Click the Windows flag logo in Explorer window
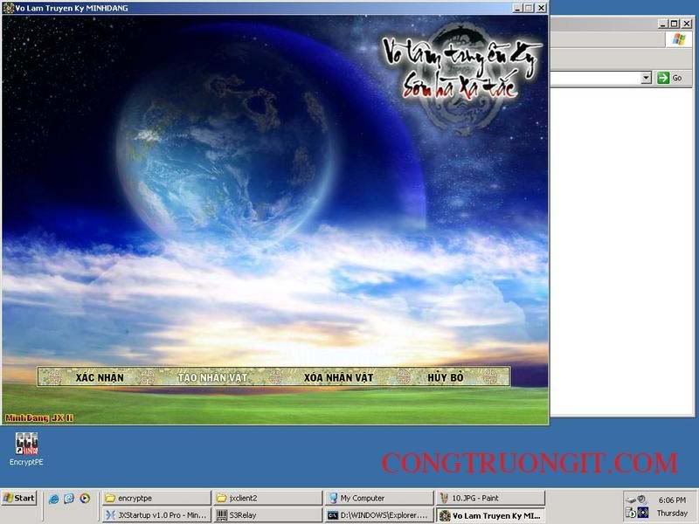 [679, 39]
